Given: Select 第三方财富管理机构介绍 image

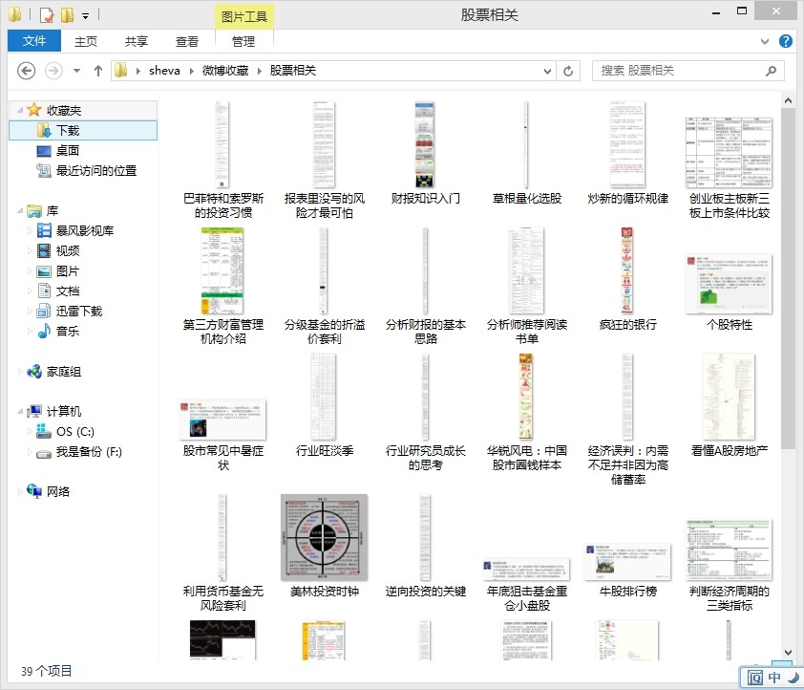Looking at the screenshot, I should click(x=222, y=287).
